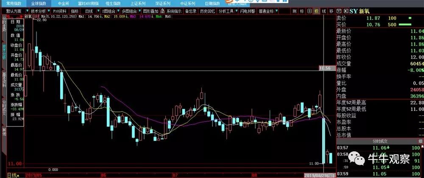Click the side panel collapse icon
The width and height of the screenshot is (424, 178).
[x=346, y=11]
